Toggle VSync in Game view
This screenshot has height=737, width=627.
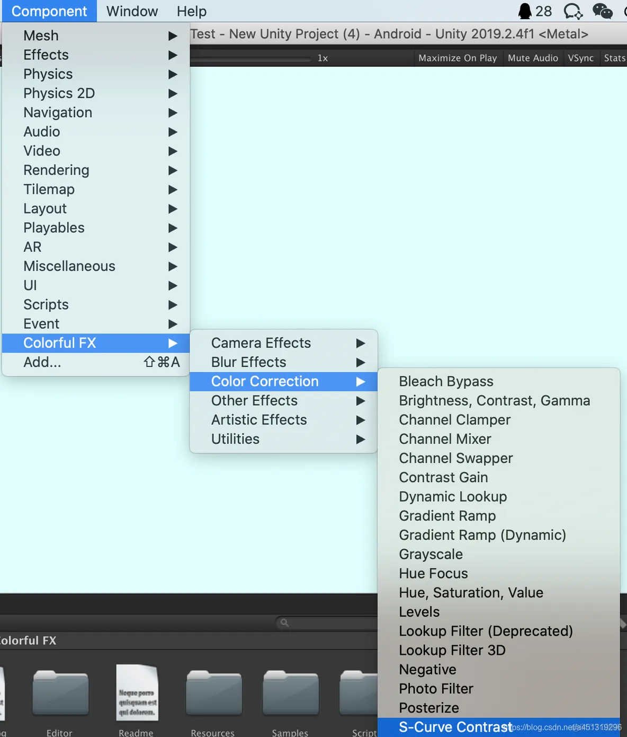(x=580, y=58)
